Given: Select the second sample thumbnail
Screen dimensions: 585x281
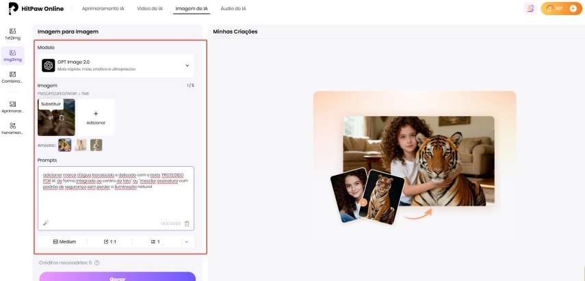Looking at the screenshot, I should point(81,145).
